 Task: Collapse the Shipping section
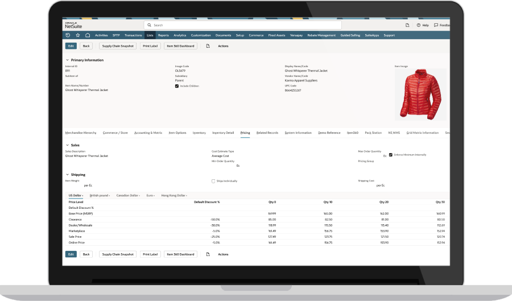[67, 175]
